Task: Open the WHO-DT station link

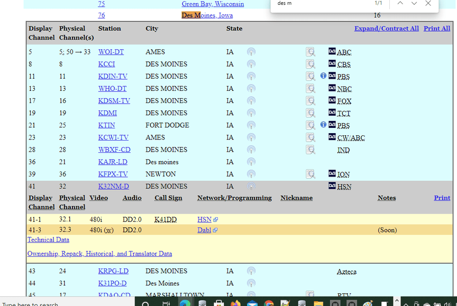Action: click(x=112, y=88)
